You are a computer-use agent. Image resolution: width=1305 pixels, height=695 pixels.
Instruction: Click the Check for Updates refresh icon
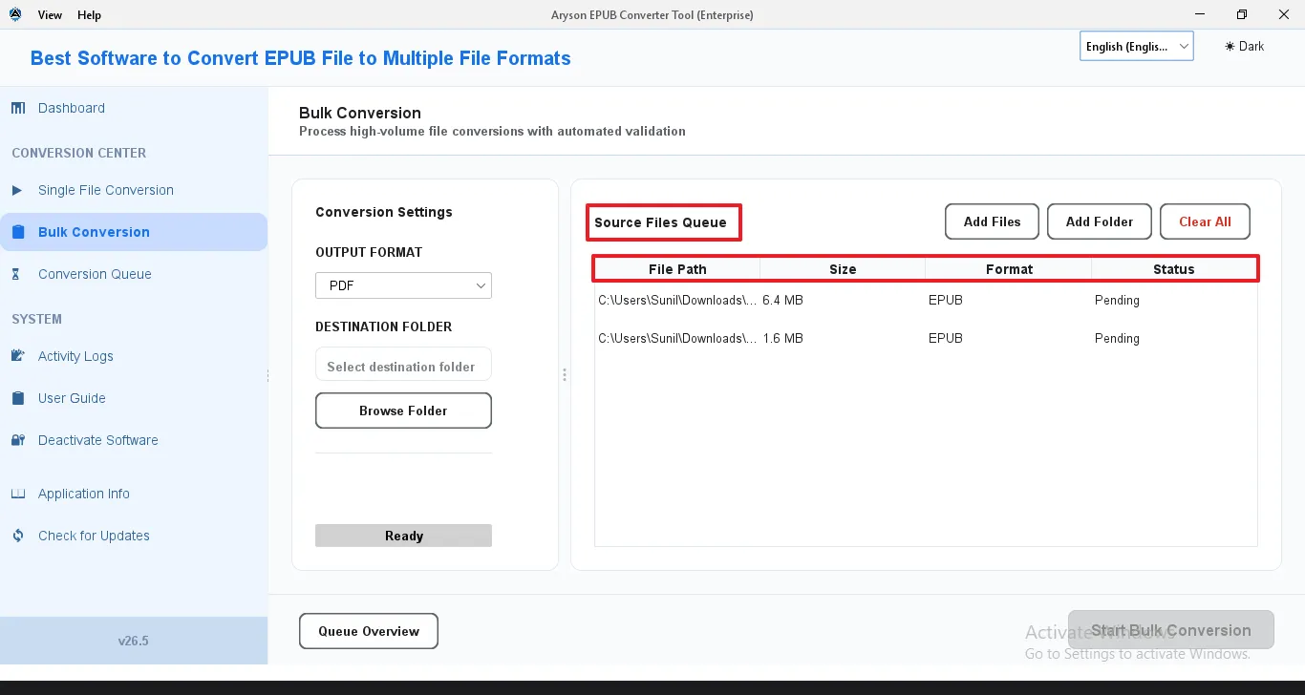click(18, 536)
